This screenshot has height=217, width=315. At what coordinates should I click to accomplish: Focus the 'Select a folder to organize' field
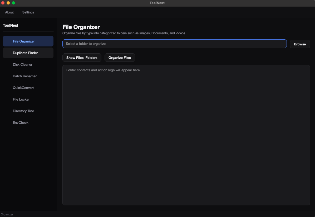point(174,44)
